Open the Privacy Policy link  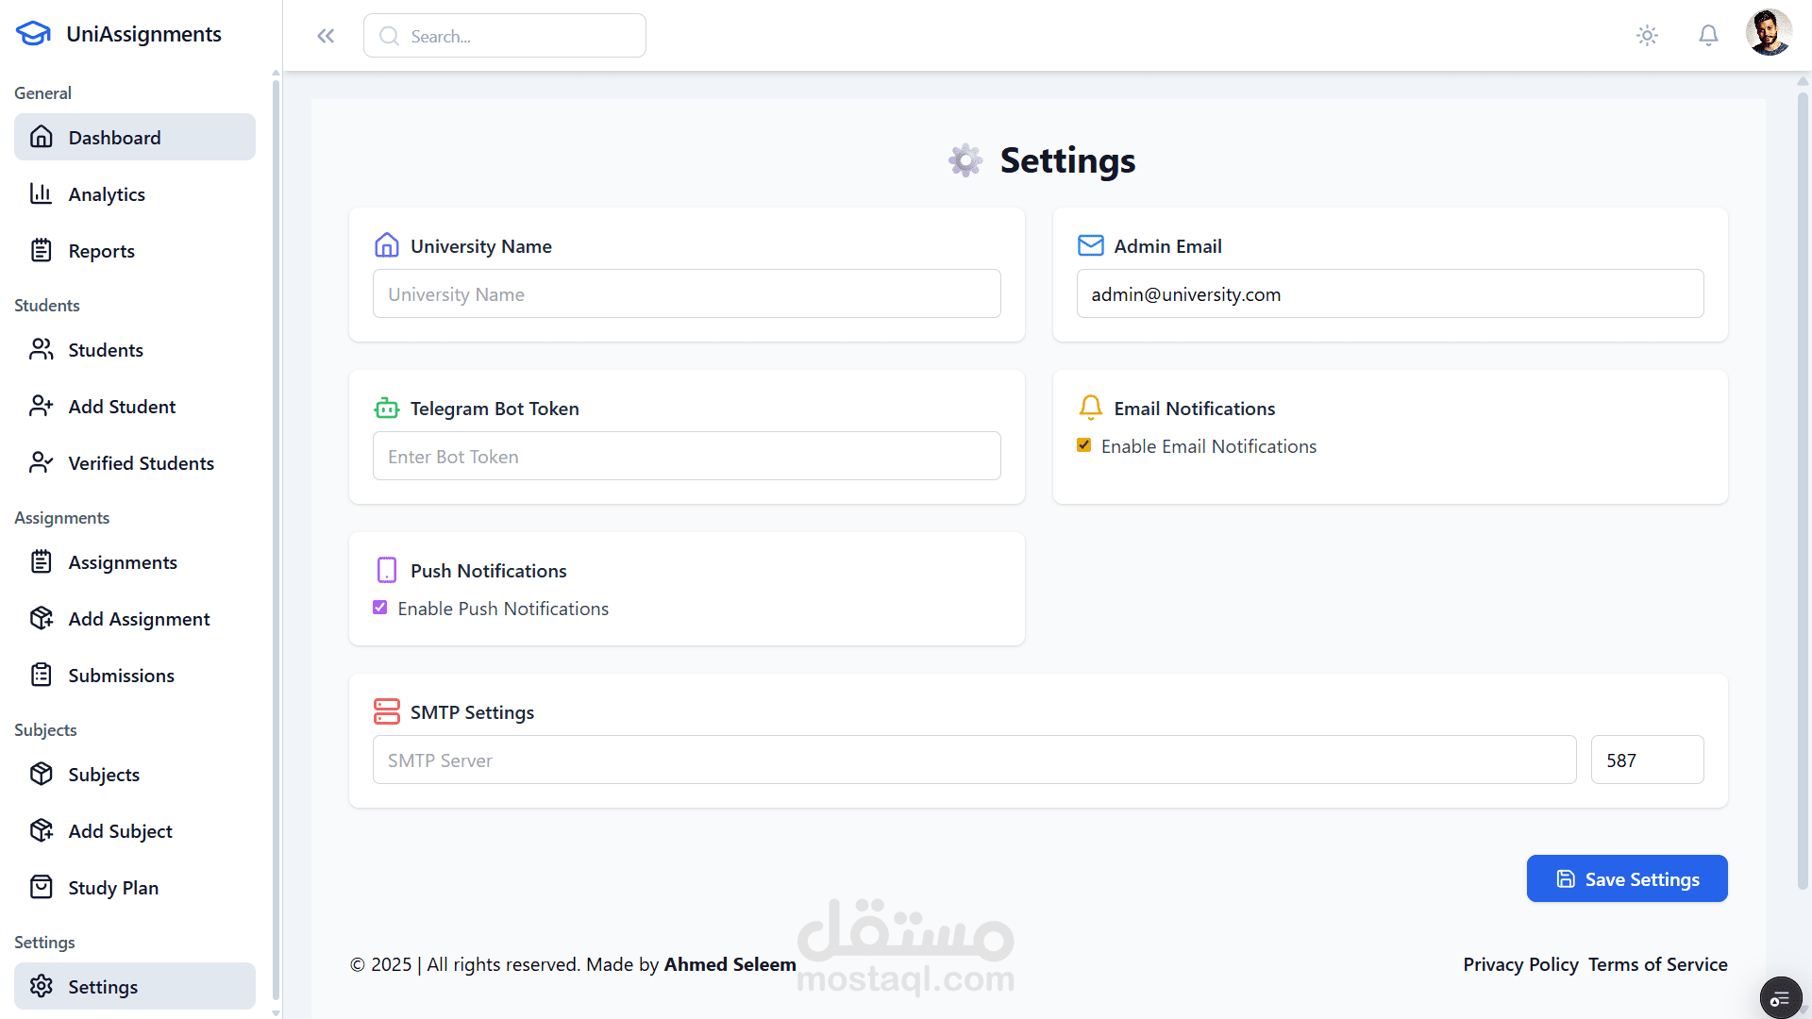pos(1520,964)
